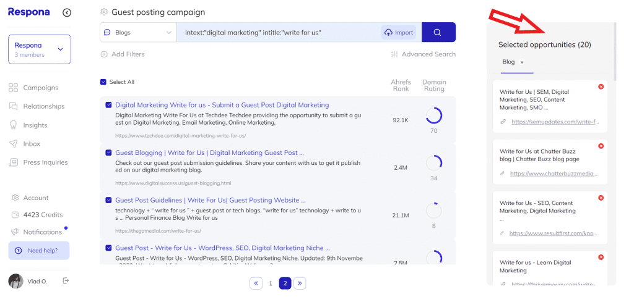Open Advanced Search

423,54
